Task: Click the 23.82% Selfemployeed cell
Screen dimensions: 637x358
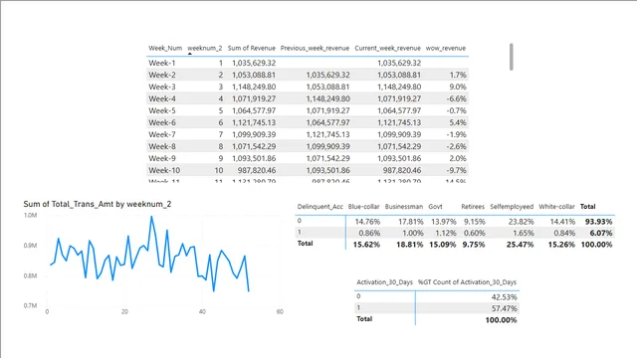Action: click(x=522, y=222)
